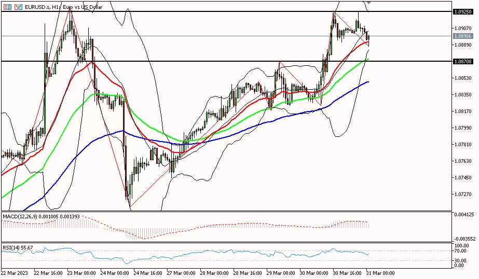Click the current price label 1.08986
479x279 pixels.
[462, 36]
